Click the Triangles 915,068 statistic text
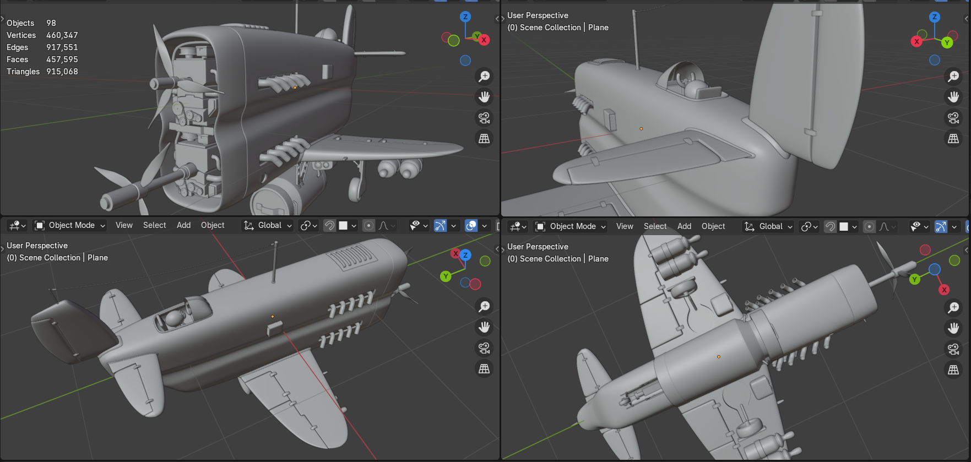The height and width of the screenshot is (462, 971). (x=42, y=72)
